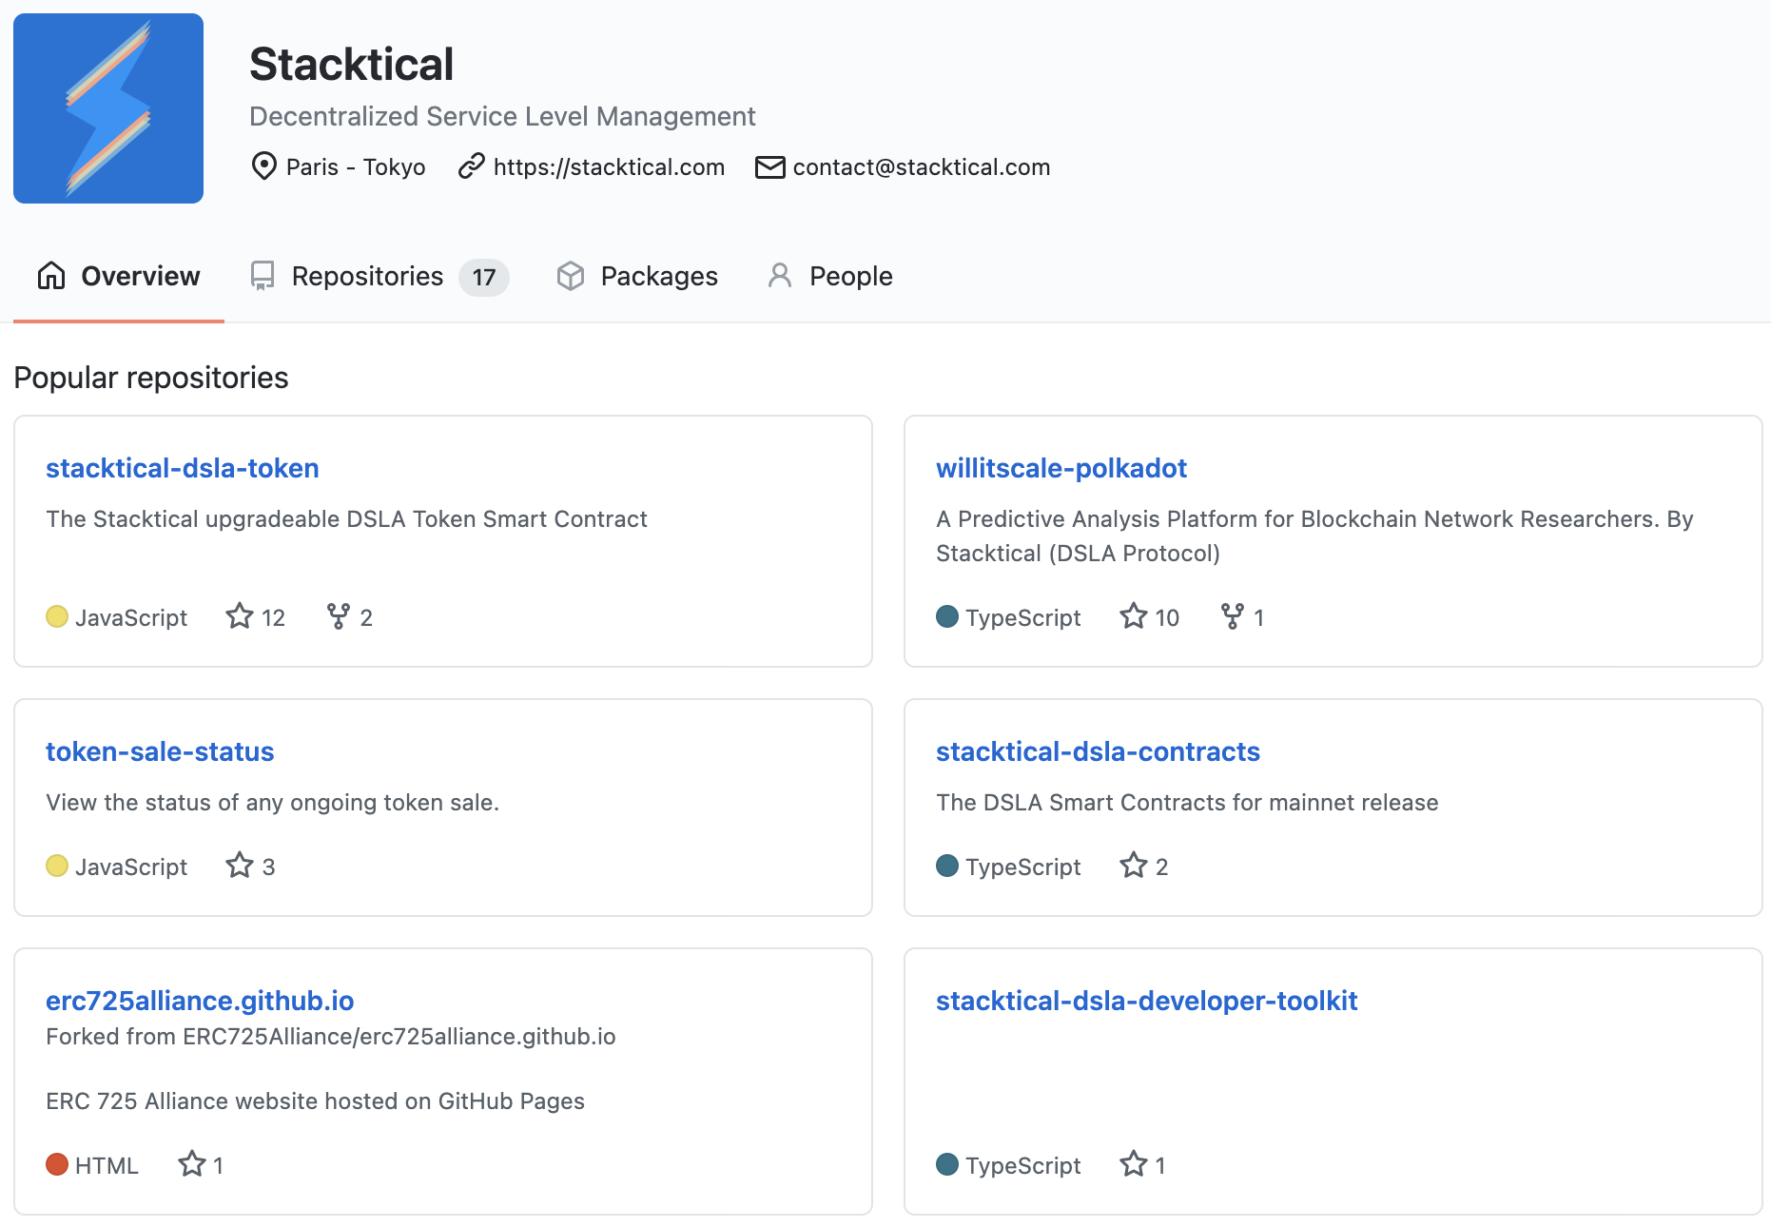Viewport: 1771px width, 1227px height.
Task: Click the TypeScript label on stacktical-dsla-developer-toolkit card
Action: (1023, 1165)
